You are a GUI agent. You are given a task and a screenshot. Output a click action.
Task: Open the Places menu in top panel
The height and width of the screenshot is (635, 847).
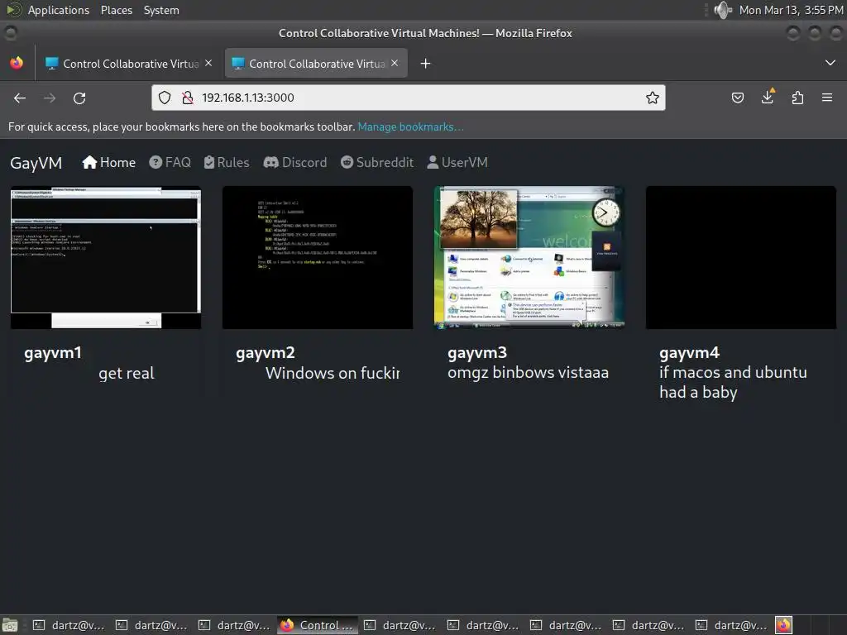[117, 10]
